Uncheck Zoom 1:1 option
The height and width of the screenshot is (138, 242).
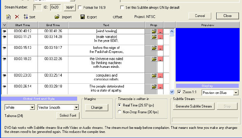click(179, 92)
